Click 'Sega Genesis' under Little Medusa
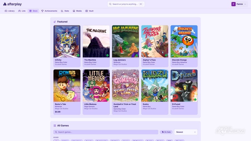251x141 pixels. tap(89, 106)
